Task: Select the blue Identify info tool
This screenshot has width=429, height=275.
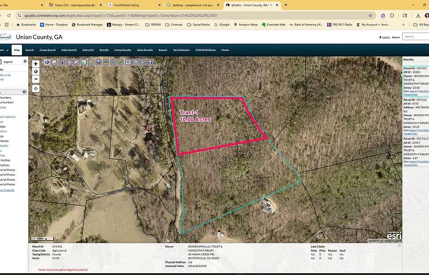Action: (46, 62)
